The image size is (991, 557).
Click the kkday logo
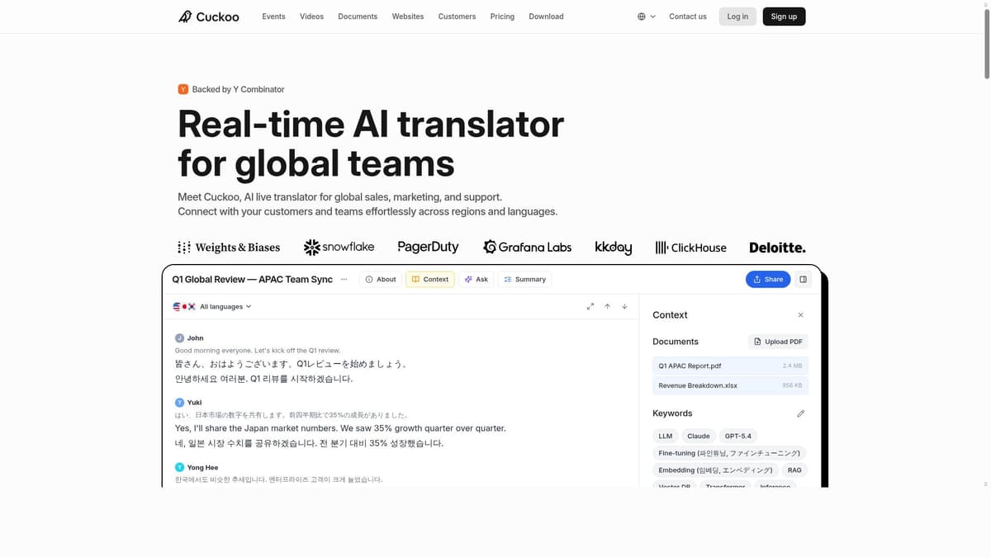coord(613,248)
